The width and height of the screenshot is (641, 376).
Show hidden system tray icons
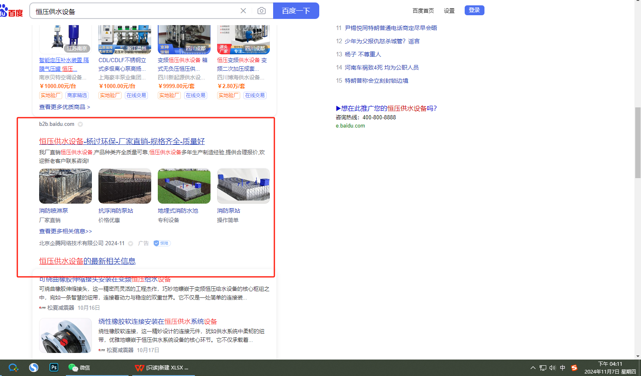click(533, 368)
